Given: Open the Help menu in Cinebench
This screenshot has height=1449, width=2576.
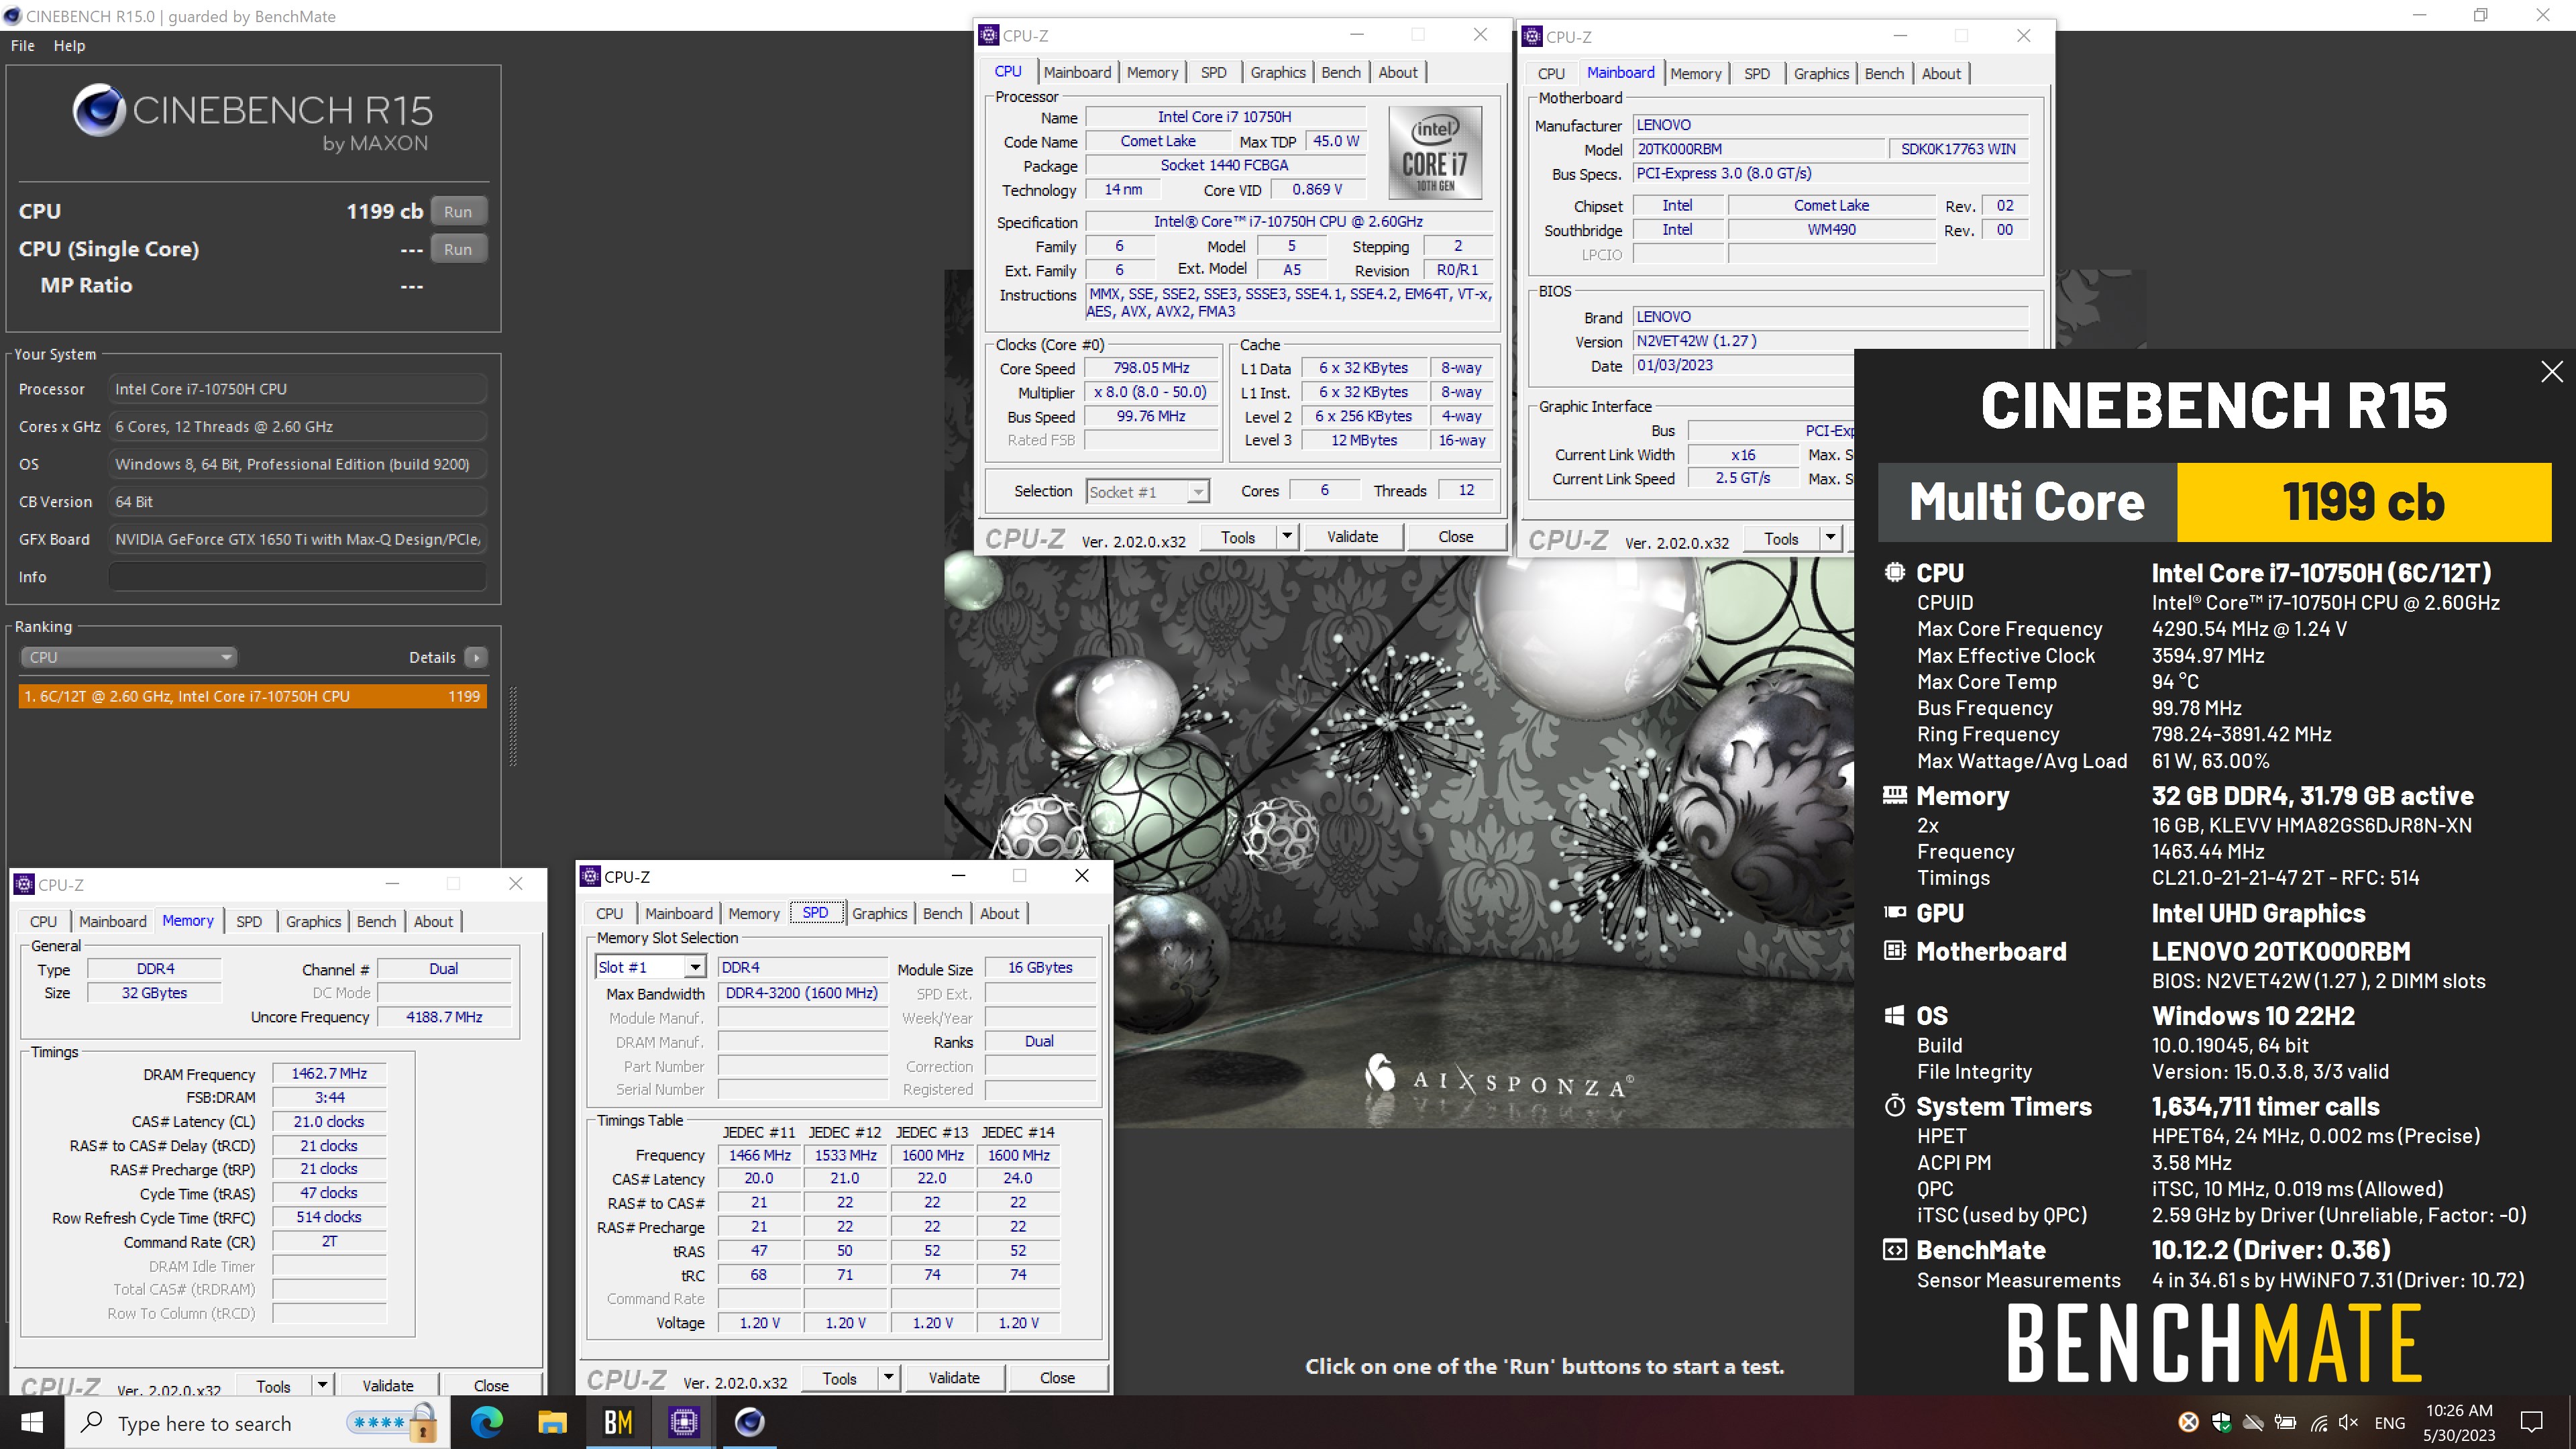Looking at the screenshot, I should tap(69, 46).
